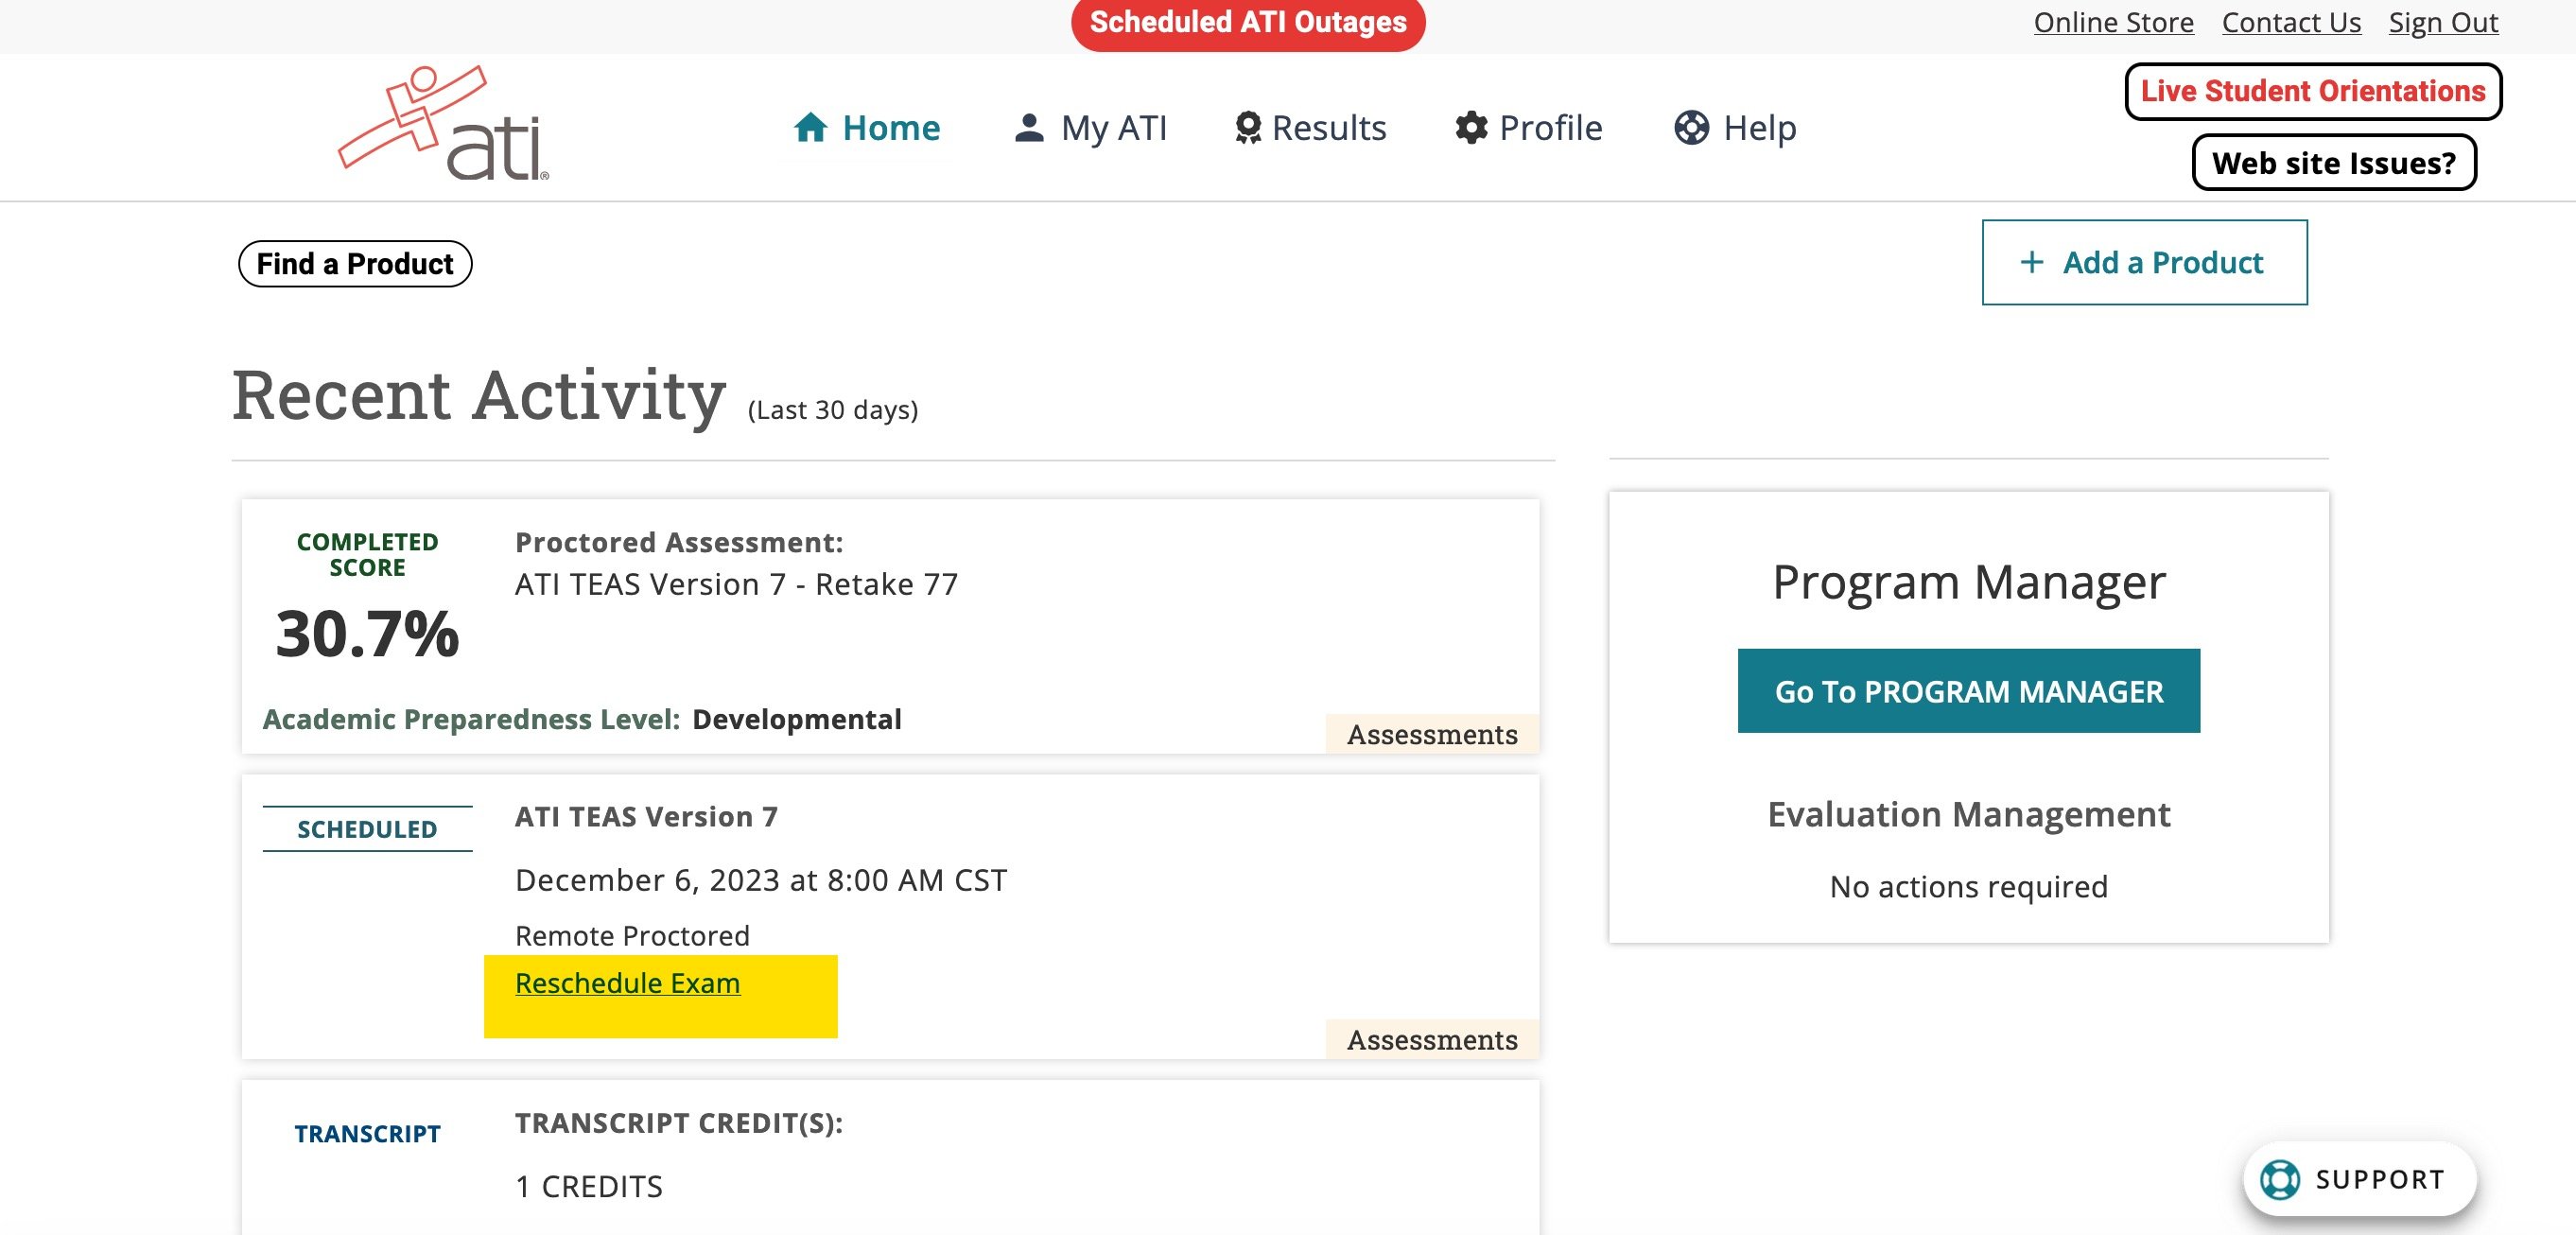The width and height of the screenshot is (2576, 1235).
Task: Click the SCHEDULED status label
Action: click(367, 829)
